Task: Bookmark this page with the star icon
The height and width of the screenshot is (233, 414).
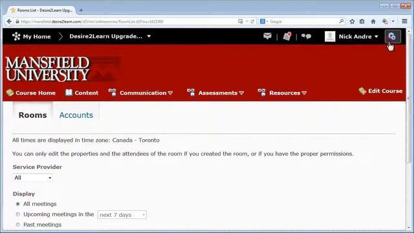Action: pyautogui.click(x=352, y=21)
